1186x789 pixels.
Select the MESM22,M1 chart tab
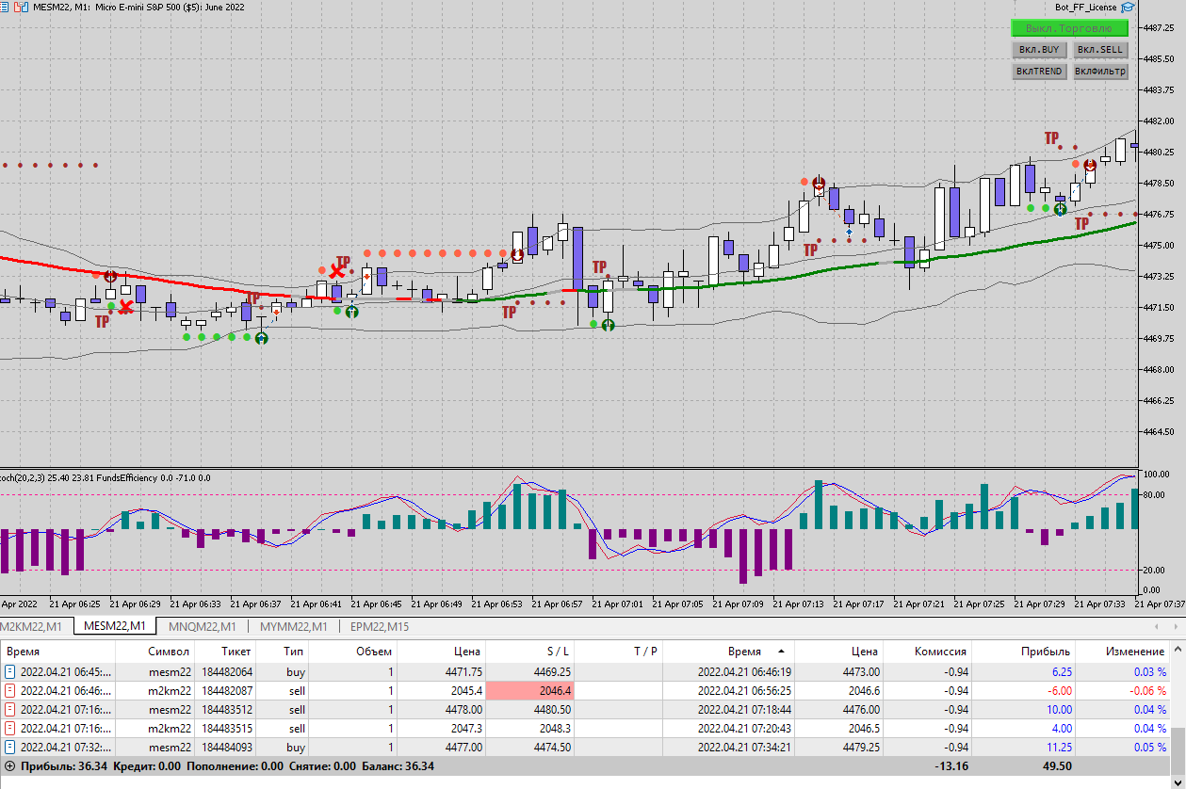115,626
